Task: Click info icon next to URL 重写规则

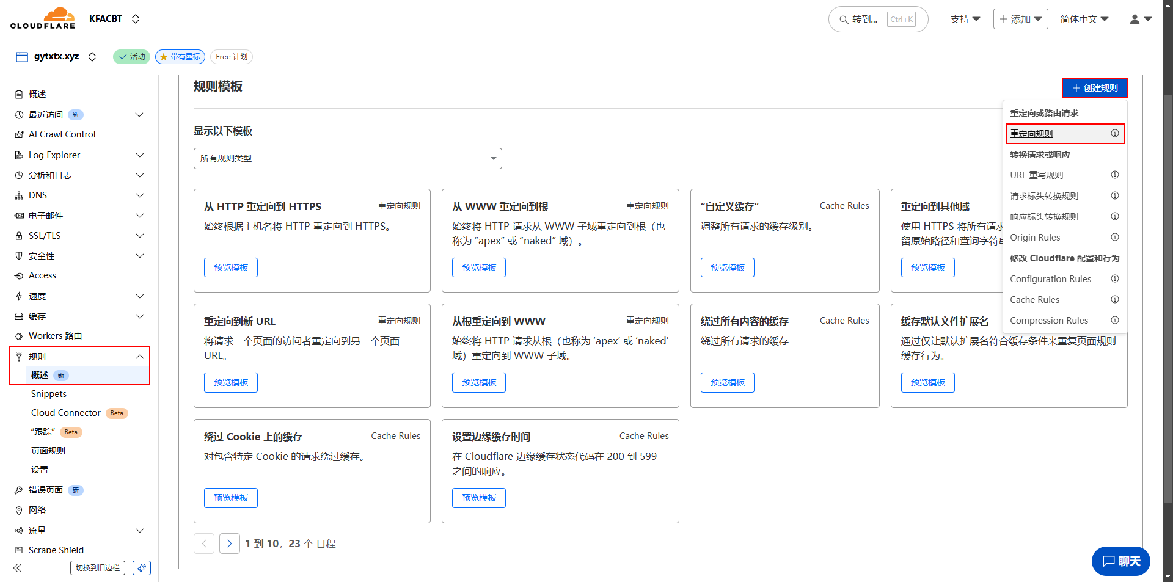Action: (1114, 175)
